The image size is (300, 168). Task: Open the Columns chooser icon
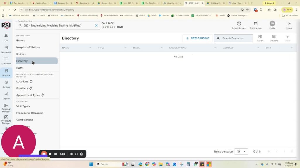[x=274, y=37]
